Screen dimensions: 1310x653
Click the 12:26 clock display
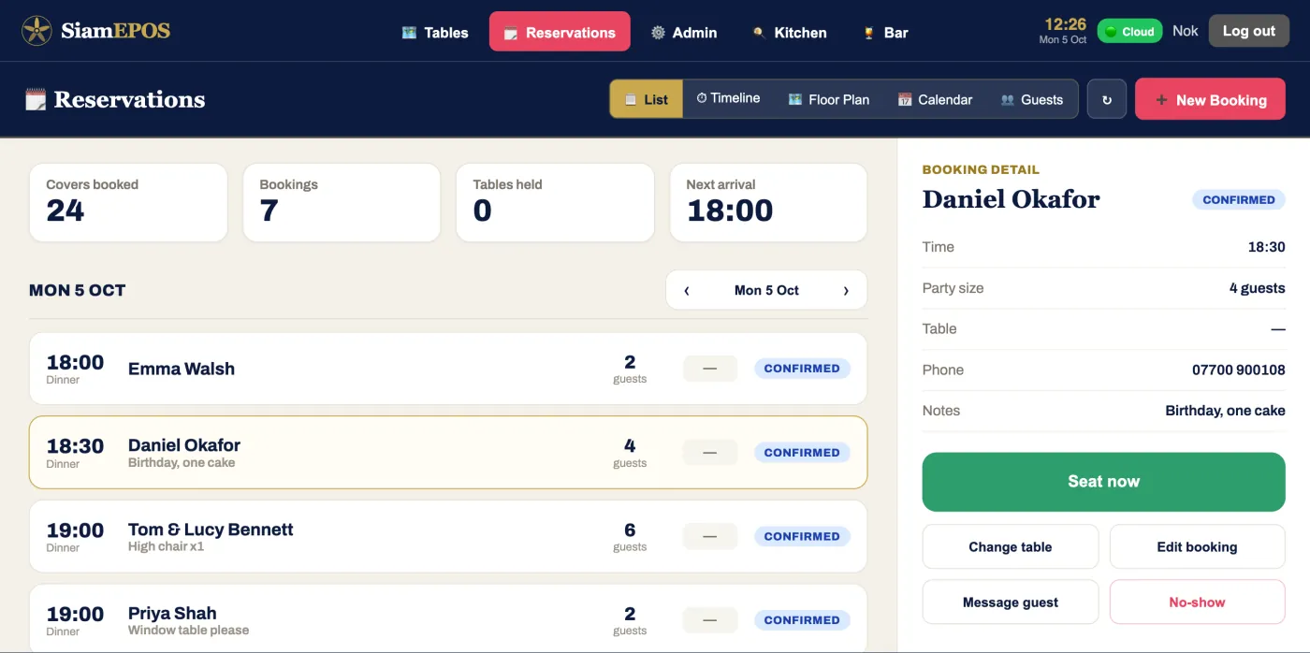pyautogui.click(x=1065, y=24)
